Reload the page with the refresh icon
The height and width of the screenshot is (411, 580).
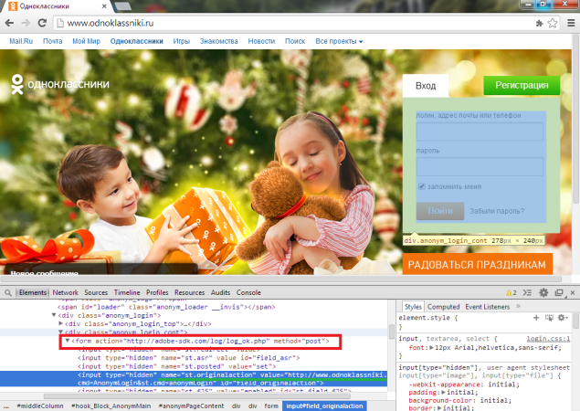point(42,23)
